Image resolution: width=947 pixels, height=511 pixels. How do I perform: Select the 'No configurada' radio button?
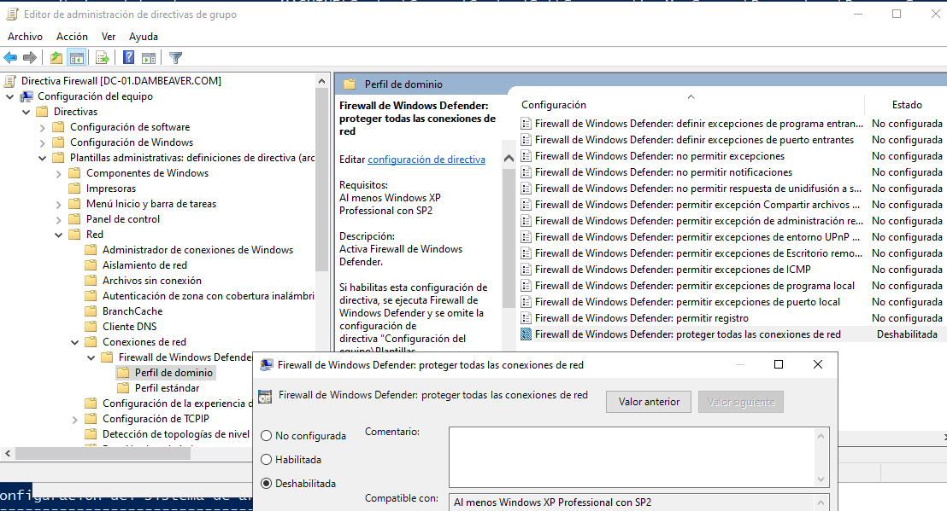(267, 436)
